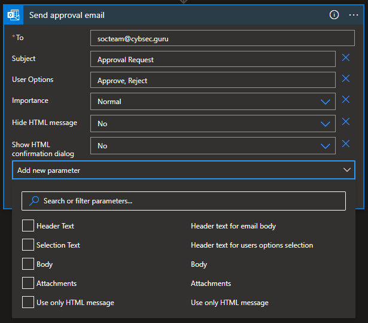Open the ellipsis more options menu

(x=354, y=15)
